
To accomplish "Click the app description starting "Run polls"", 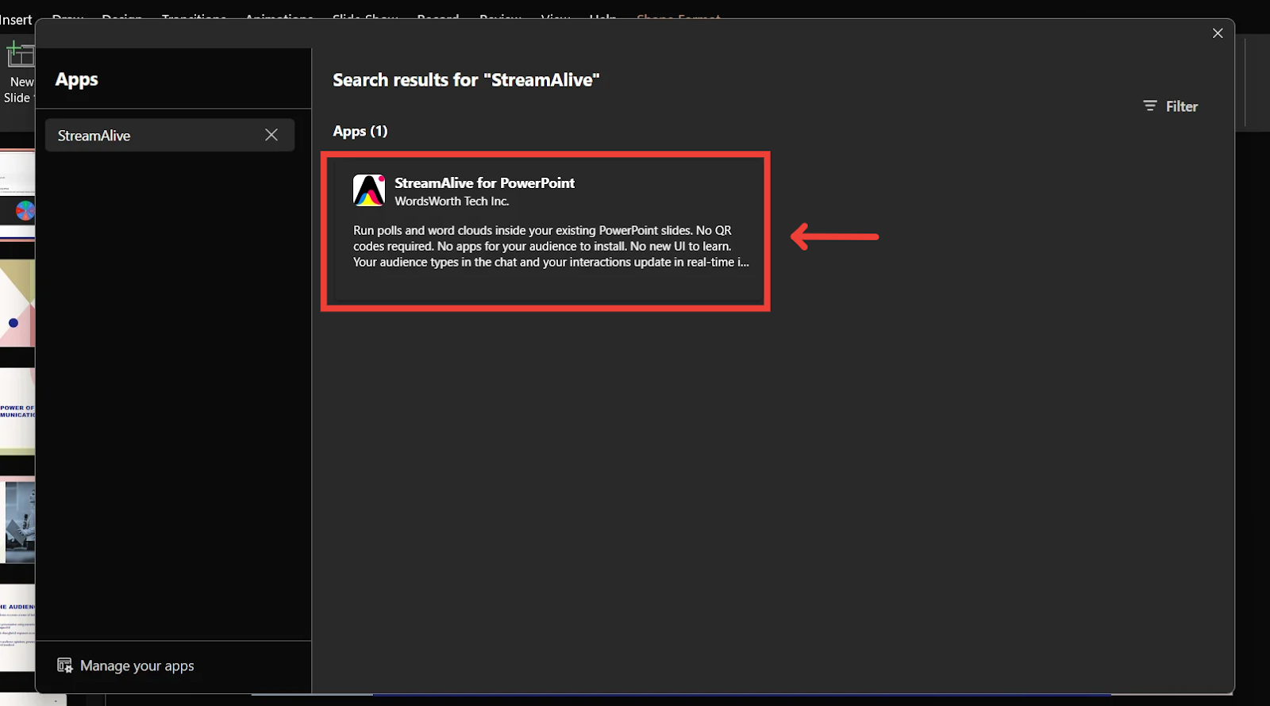I will [x=551, y=246].
